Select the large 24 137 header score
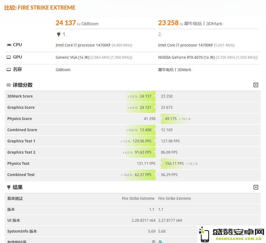This screenshot has width=266, height=243. click(66, 23)
